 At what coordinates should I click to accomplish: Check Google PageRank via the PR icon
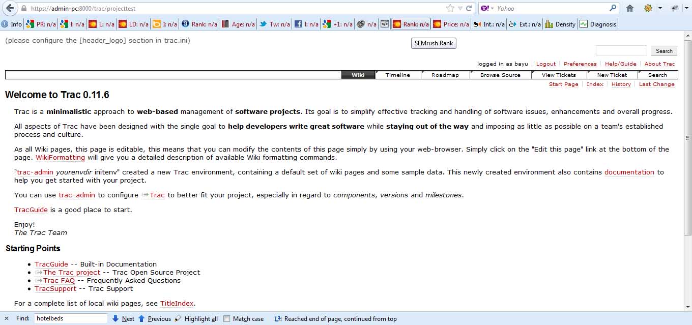tap(40, 24)
